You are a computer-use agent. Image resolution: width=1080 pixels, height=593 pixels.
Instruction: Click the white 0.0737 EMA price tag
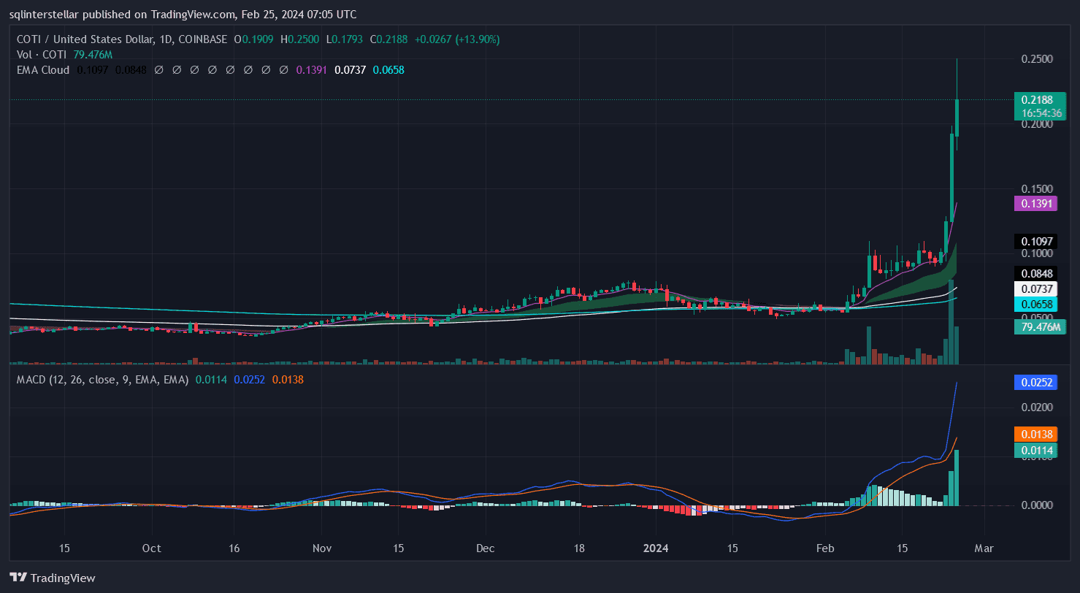pos(1036,289)
